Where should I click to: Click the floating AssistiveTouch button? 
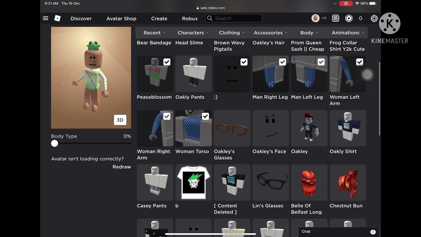click(367, 75)
